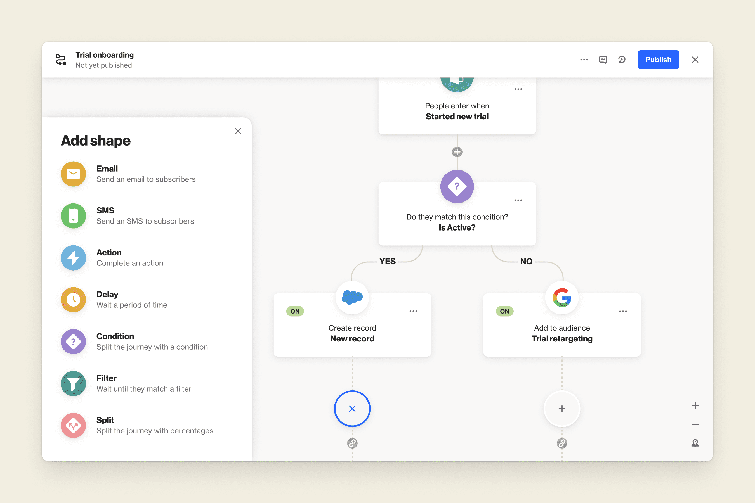Click the Publish button
Viewport: 755px width, 503px height.
tap(658, 60)
